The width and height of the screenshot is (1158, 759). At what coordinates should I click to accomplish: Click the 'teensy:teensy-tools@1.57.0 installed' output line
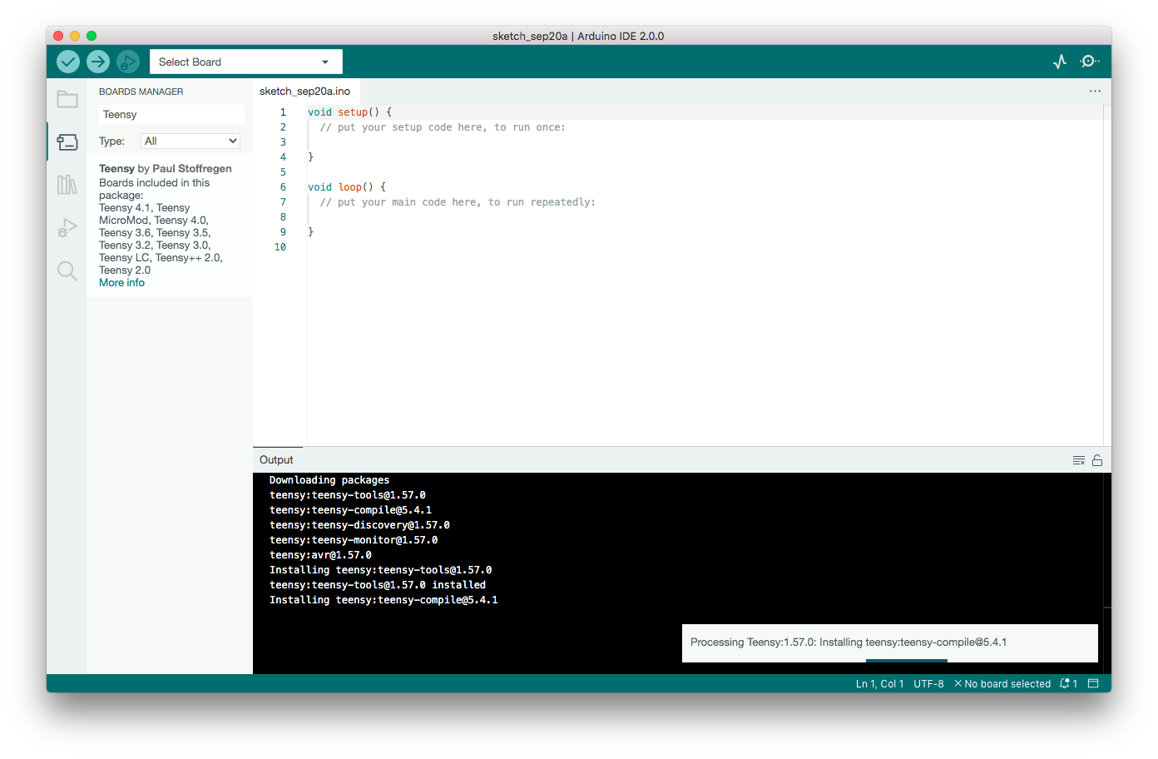pos(378,585)
